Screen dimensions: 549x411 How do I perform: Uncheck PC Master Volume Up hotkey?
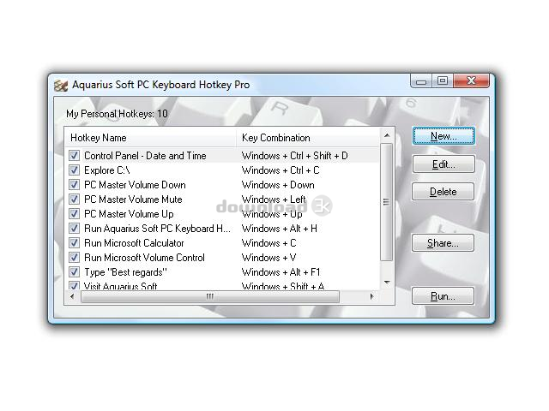[x=74, y=213]
